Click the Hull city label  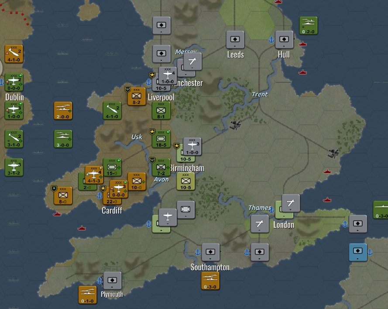[284, 55]
